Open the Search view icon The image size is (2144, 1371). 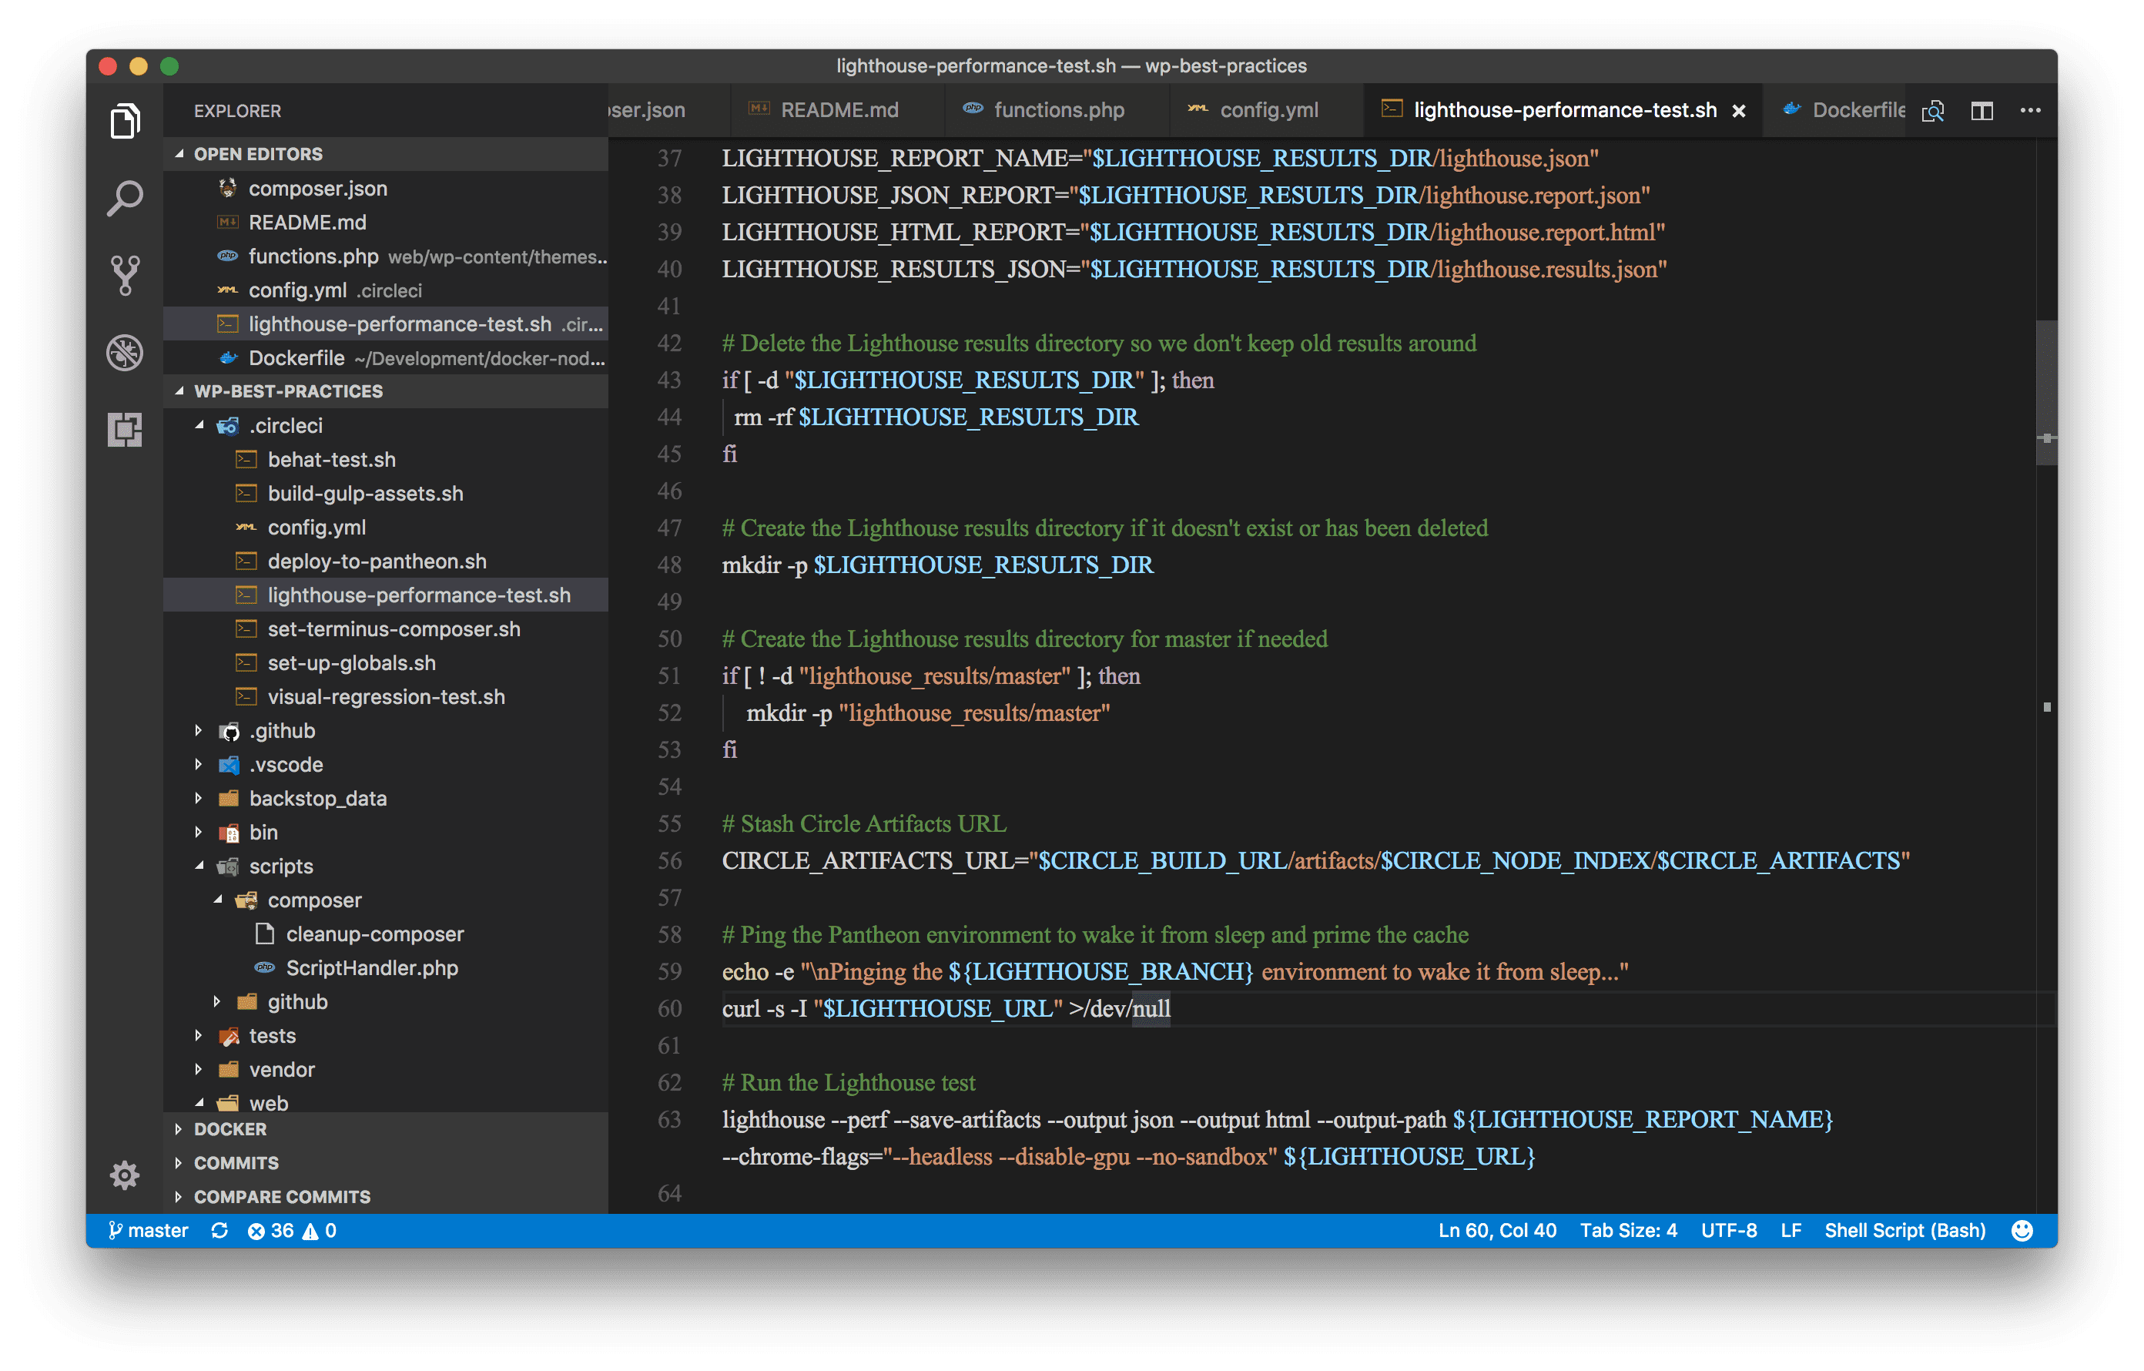(125, 199)
